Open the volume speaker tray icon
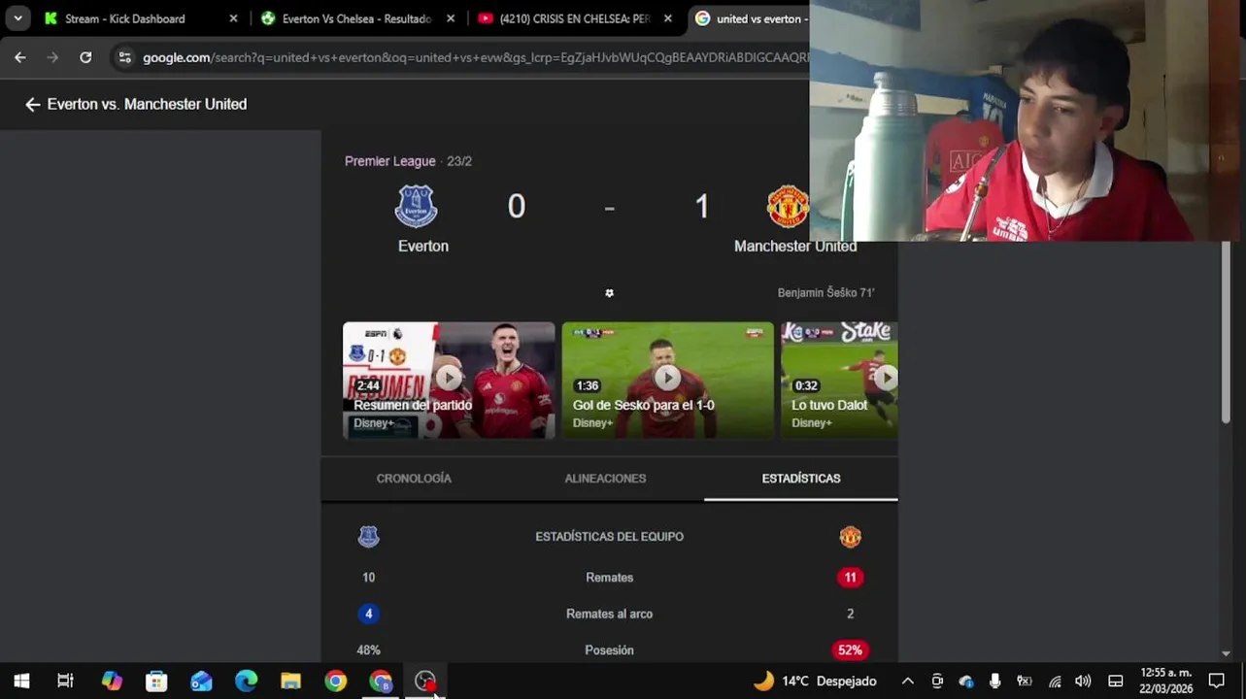Image resolution: width=1246 pixels, height=699 pixels. click(x=1083, y=682)
